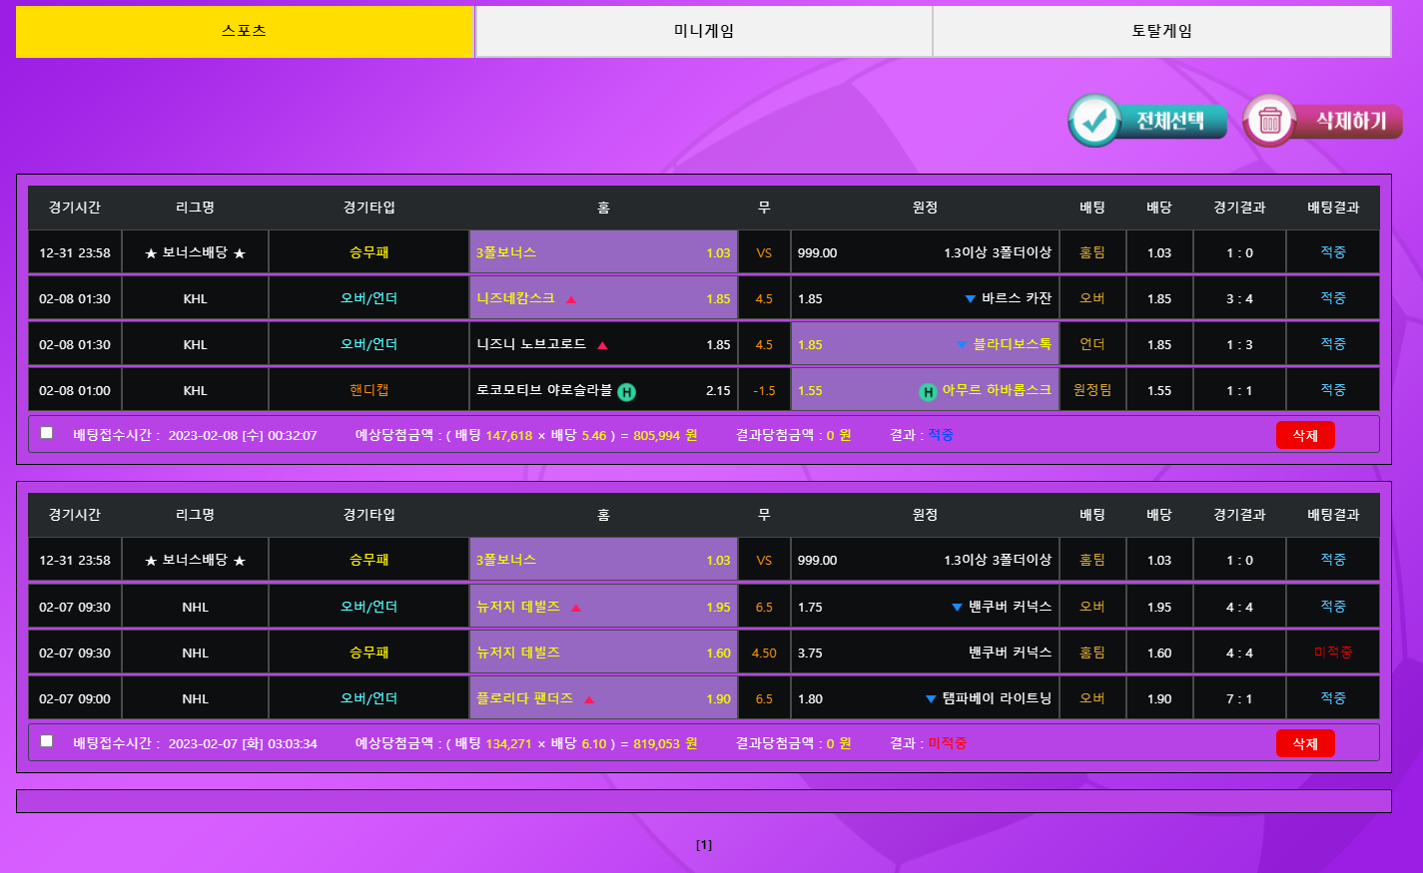Click the pink trash can delete icon
This screenshot has width=1423, height=873.
1270,122
